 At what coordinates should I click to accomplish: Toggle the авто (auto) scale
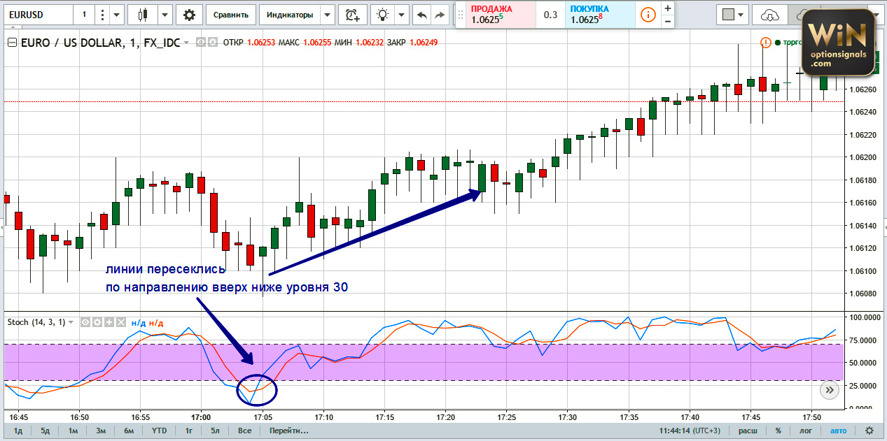[x=838, y=431]
